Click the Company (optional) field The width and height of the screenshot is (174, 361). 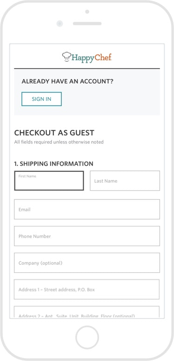[87, 262]
